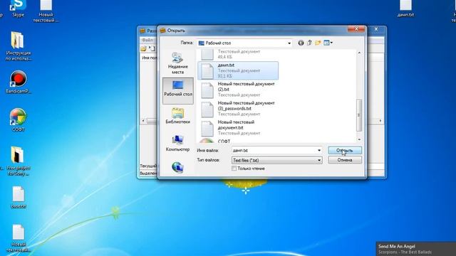Open СОФТ desktop shortcut icon

click(18, 119)
